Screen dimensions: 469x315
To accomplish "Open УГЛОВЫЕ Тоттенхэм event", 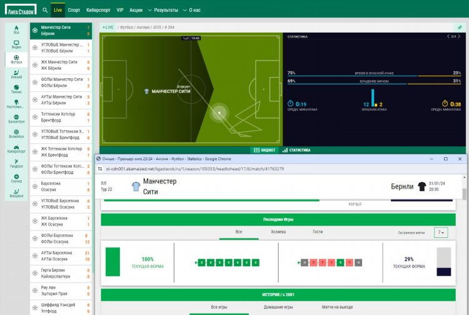I will coord(61,135).
